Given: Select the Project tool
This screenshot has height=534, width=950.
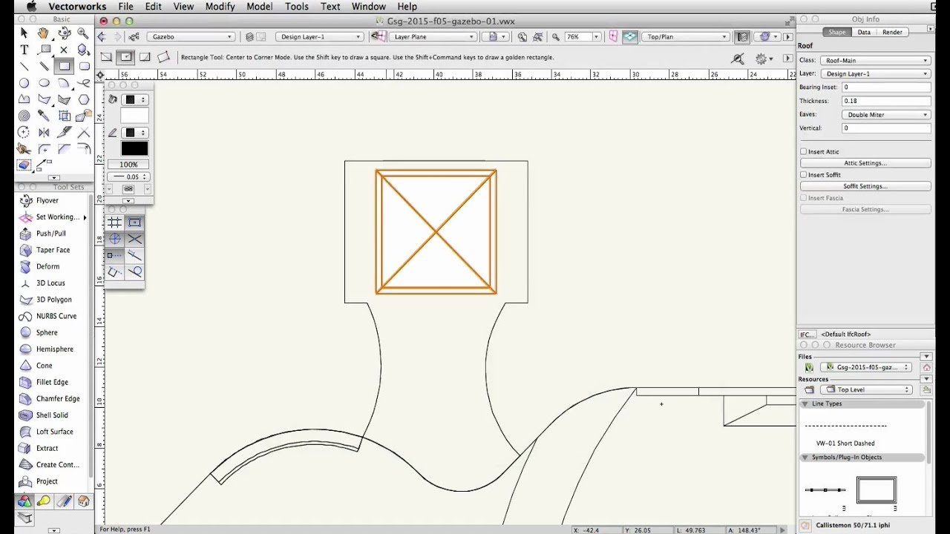Looking at the screenshot, I should (47, 481).
